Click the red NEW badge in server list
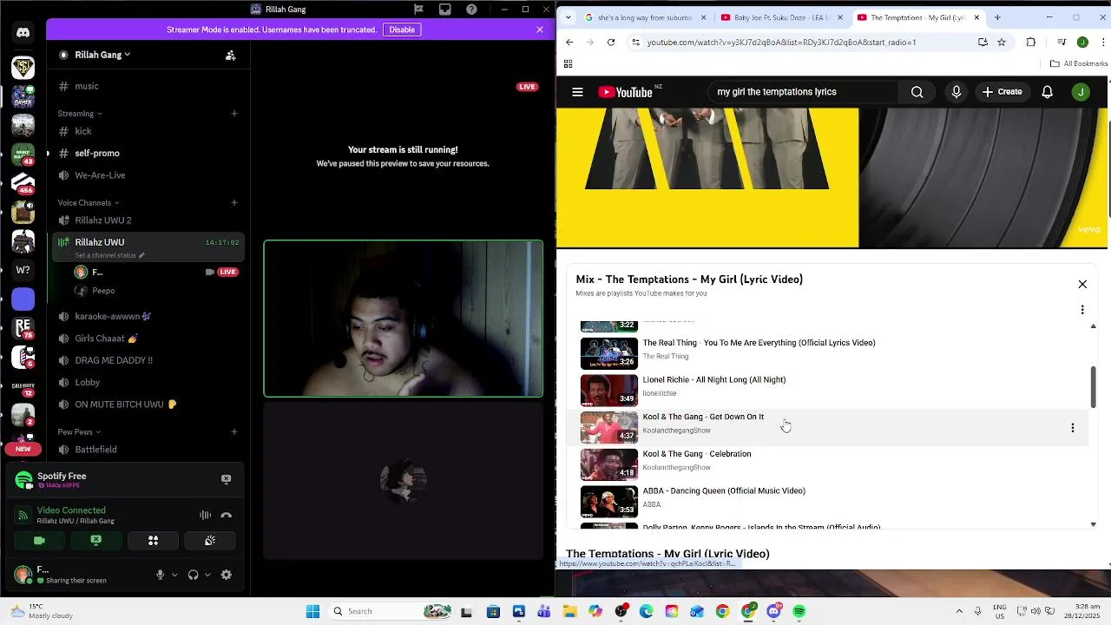The height and width of the screenshot is (625, 1111). coord(23,449)
